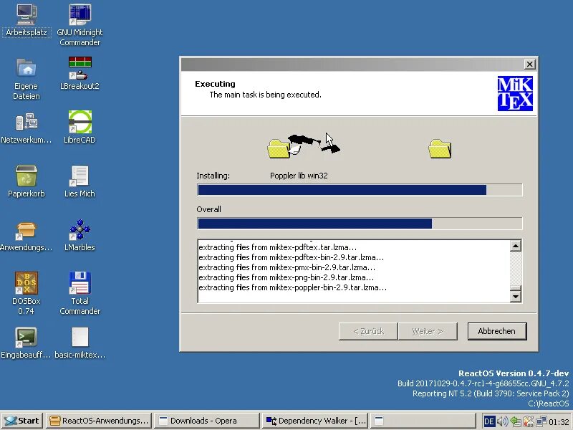Switch to Downloads - Opera taskbar window
Image resolution: width=573 pixels, height=430 pixels.
[x=207, y=421]
